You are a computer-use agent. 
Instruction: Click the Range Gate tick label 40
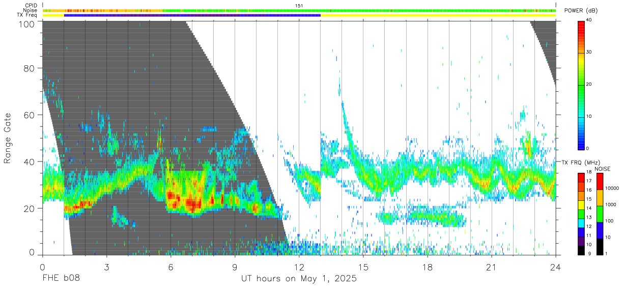coord(30,162)
